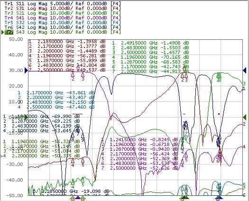Click the red S31 marker readout -56.281 dB

point(92,56)
